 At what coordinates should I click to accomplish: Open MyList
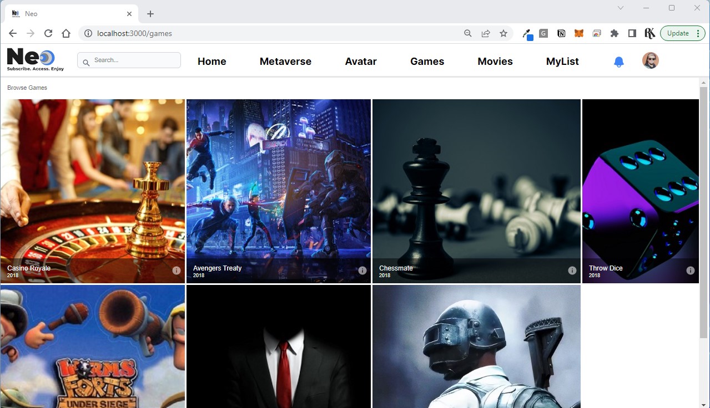point(562,62)
